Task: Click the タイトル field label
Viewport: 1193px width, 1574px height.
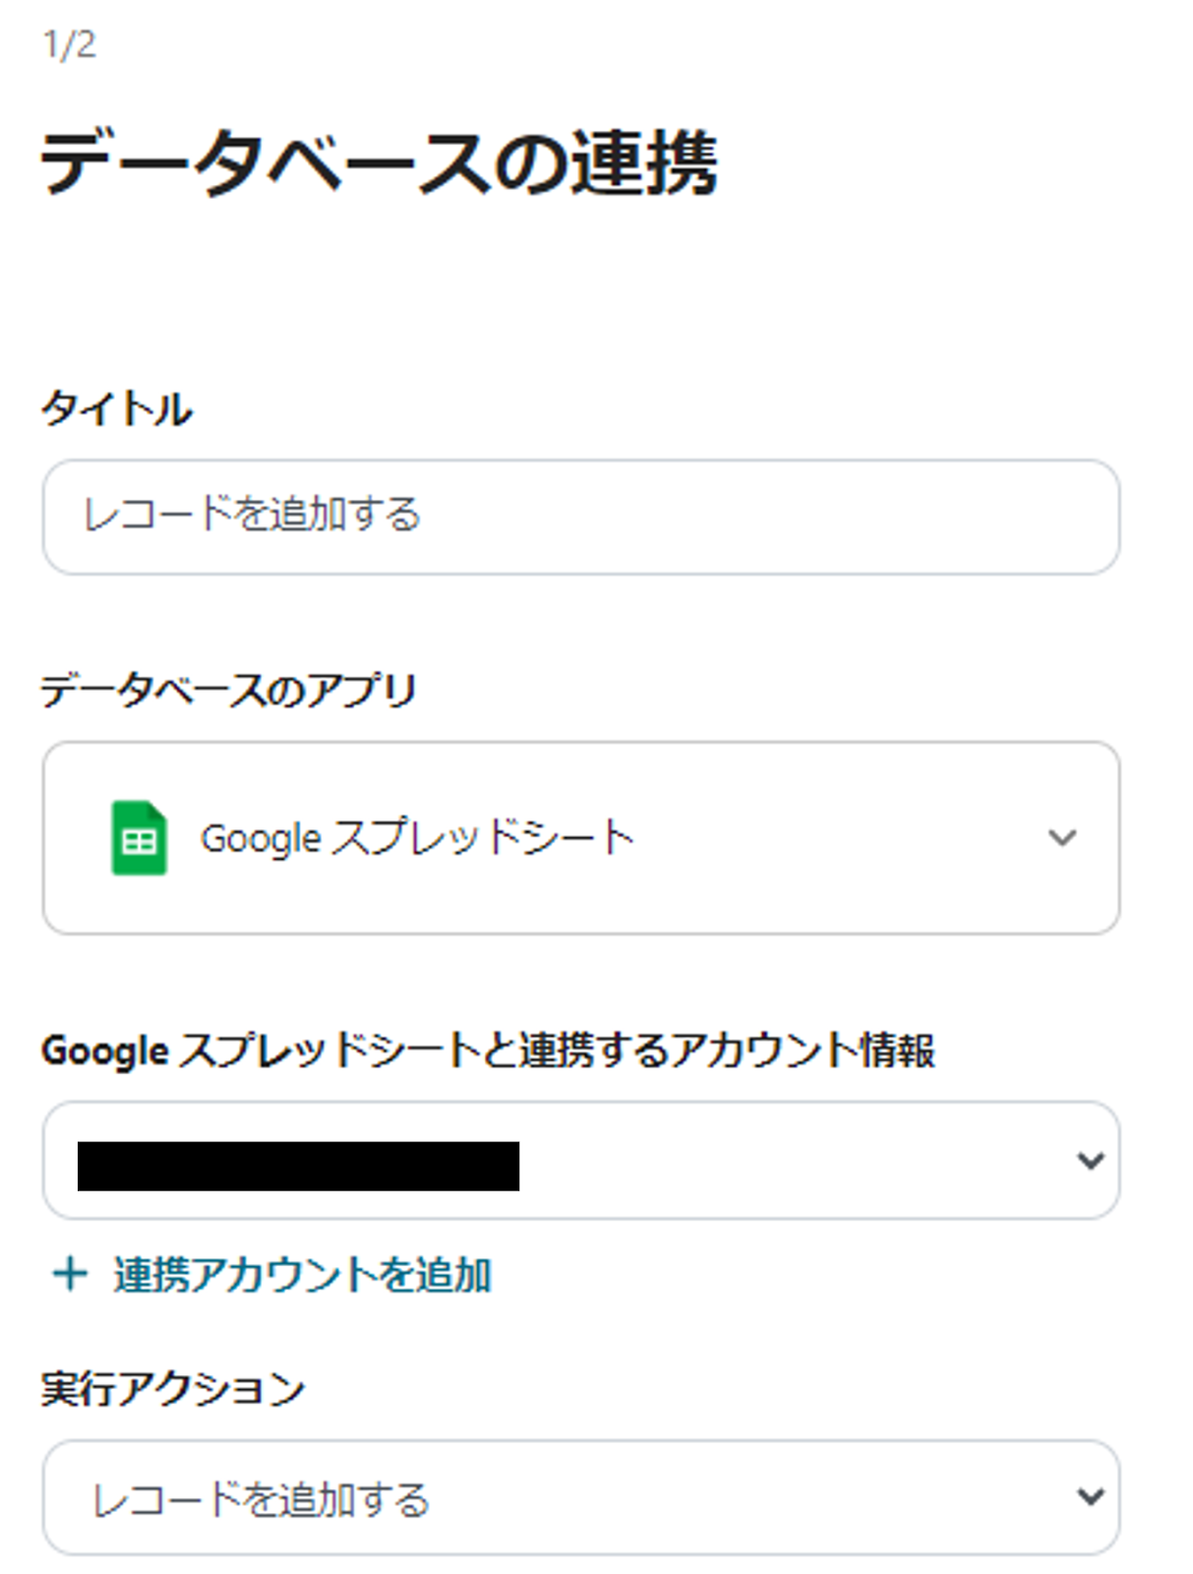Action: pos(117,408)
